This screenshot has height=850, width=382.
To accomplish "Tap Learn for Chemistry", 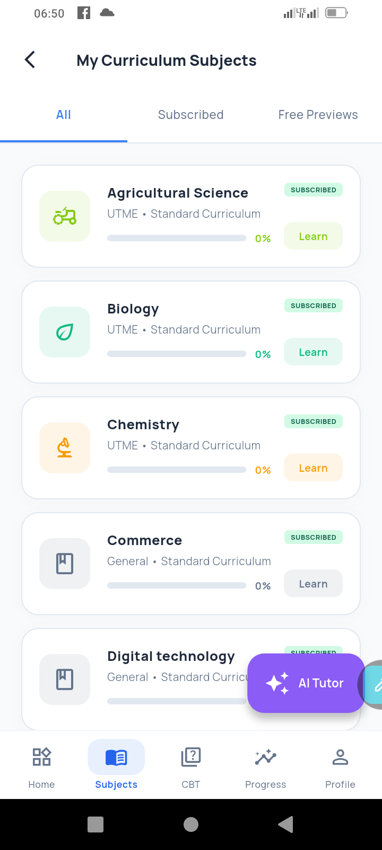I will point(313,468).
